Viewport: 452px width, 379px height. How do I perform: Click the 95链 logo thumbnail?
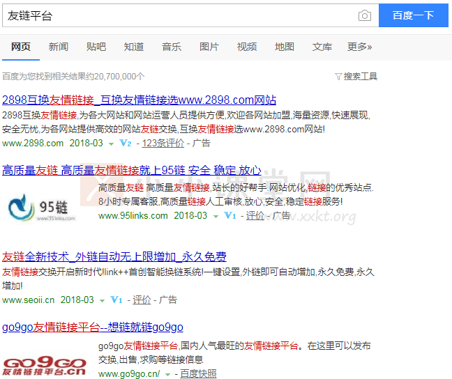point(42,208)
